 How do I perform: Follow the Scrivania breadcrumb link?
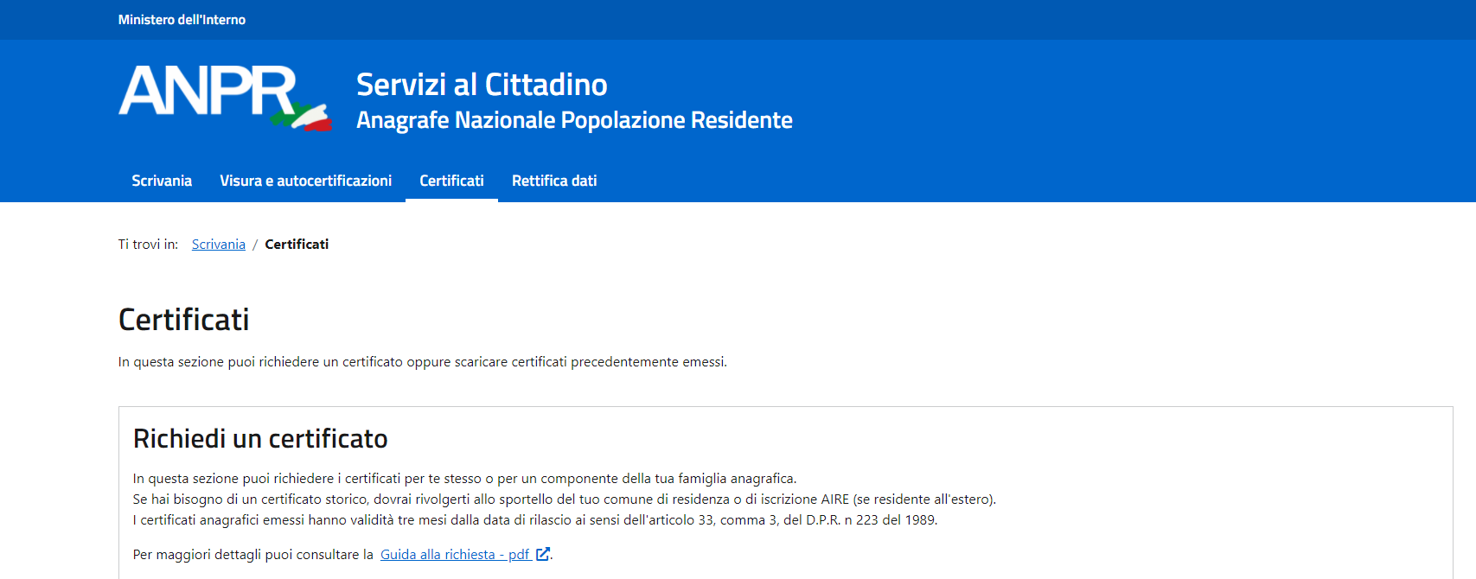tap(218, 245)
